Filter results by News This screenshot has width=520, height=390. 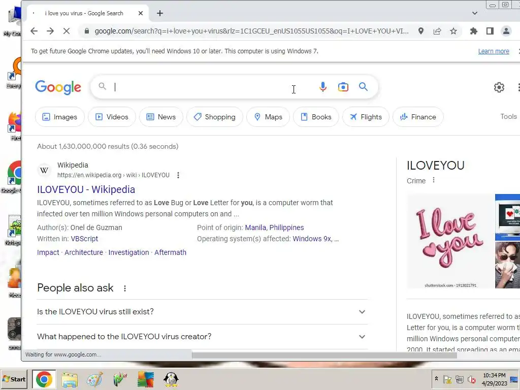161,117
